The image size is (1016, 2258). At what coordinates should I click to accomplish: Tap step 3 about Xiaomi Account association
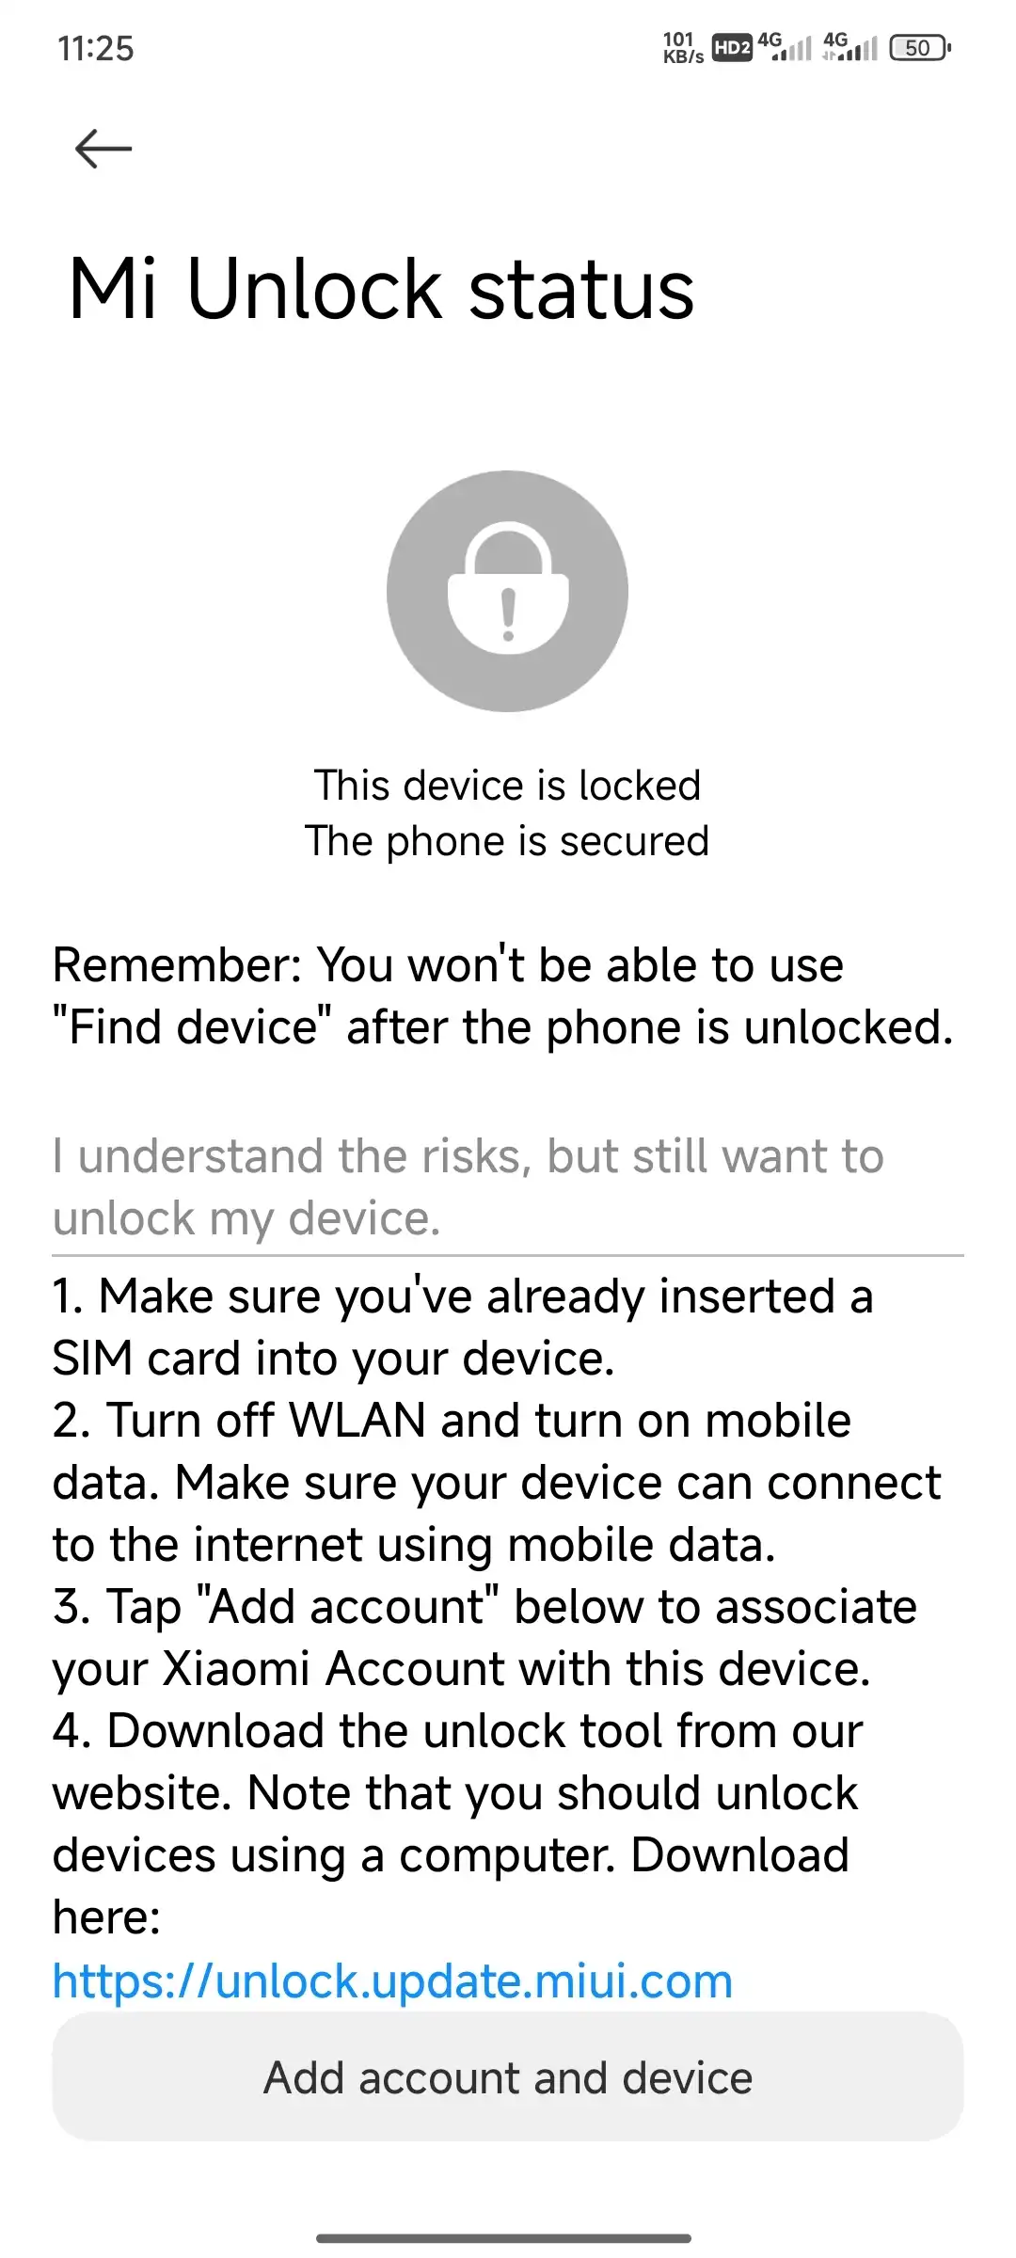(484, 1637)
